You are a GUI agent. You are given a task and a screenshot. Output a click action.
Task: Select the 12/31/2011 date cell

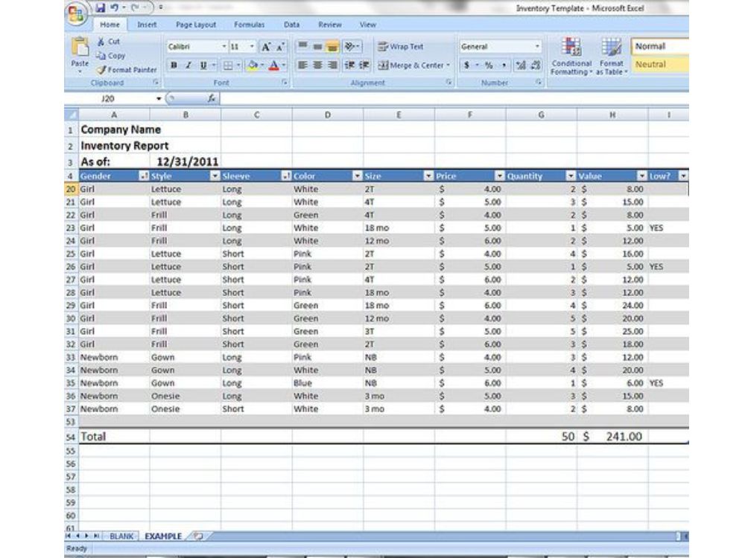click(186, 161)
